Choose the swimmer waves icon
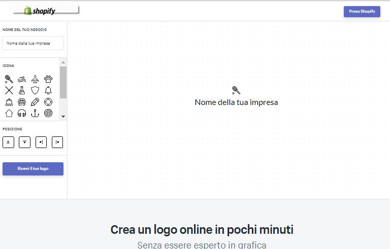Viewport: 390px width, 249px height. [22, 79]
